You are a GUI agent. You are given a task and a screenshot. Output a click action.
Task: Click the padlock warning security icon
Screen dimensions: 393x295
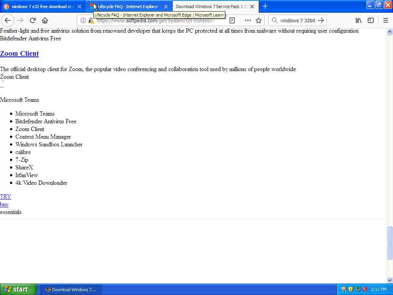(91, 21)
